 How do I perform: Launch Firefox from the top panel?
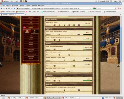(26, 1)
